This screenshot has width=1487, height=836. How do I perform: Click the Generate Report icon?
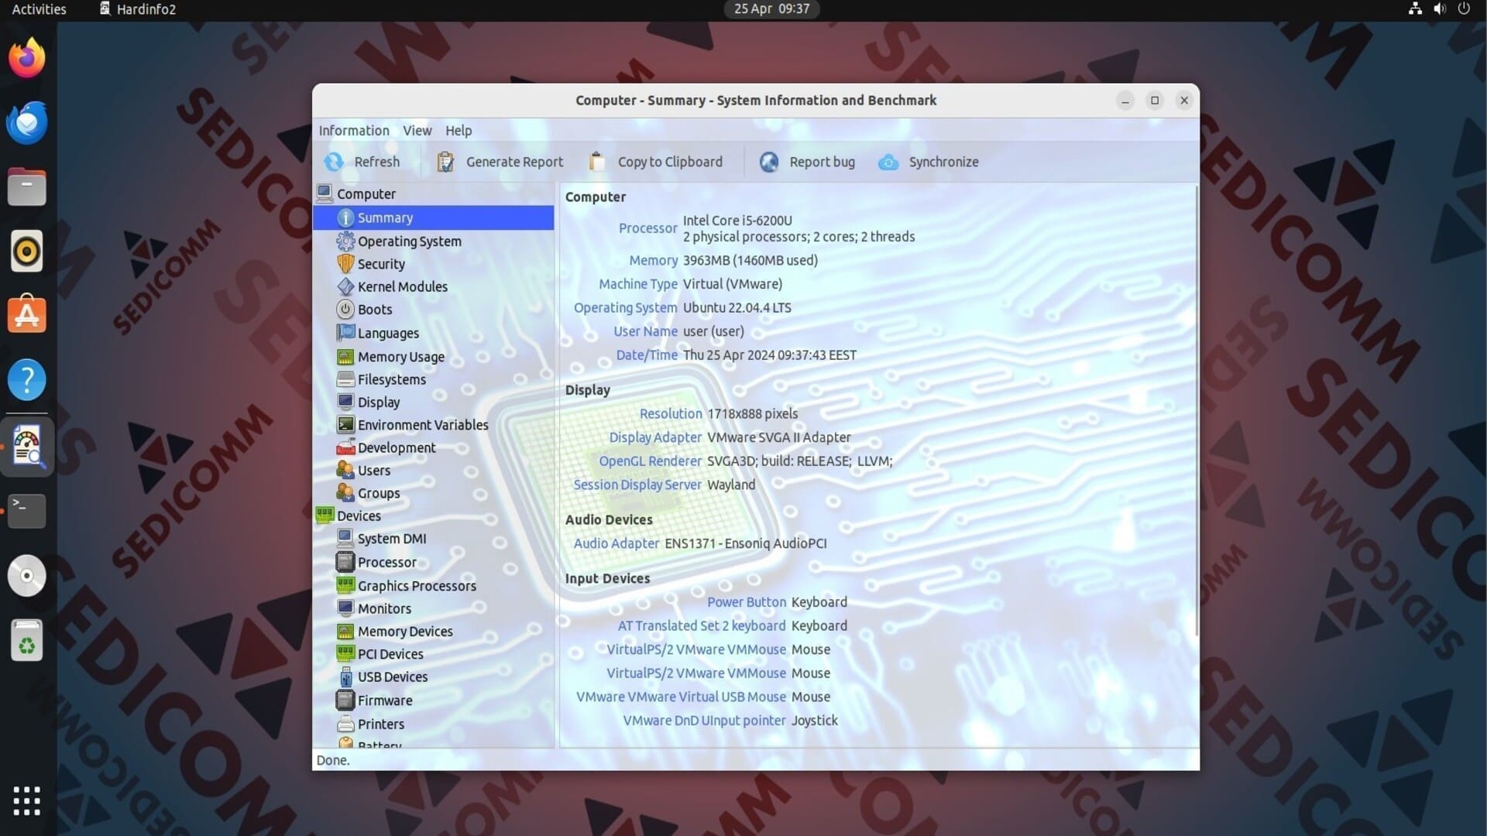tap(445, 162)
